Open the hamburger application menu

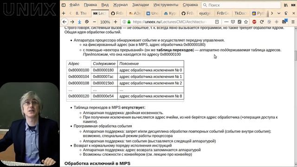[293, 22]
